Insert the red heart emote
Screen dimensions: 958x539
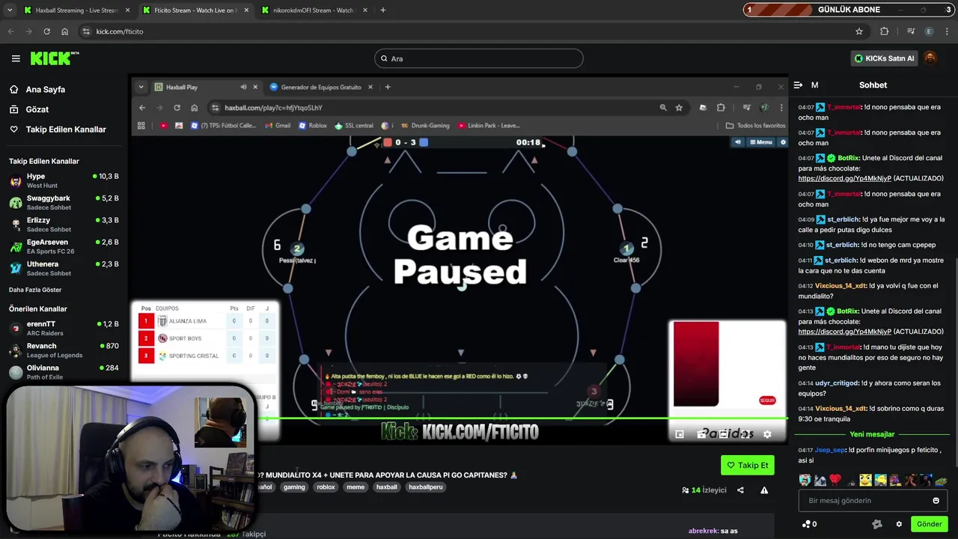click(835, 480)
